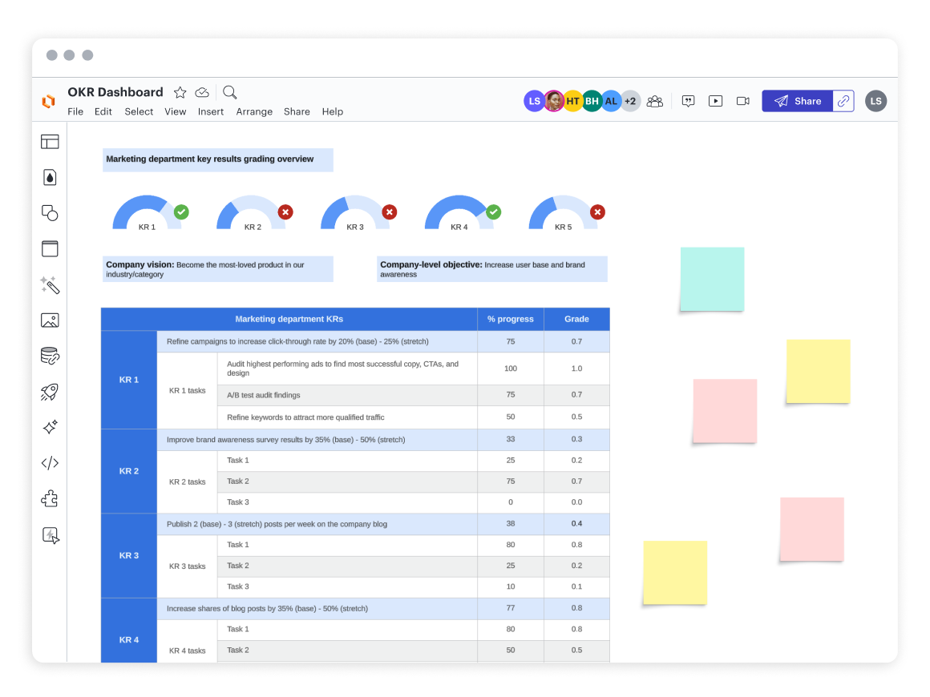Open the puzzle piece integrations panel
This screenshot has width=930, height=697.
click(50, 499)
